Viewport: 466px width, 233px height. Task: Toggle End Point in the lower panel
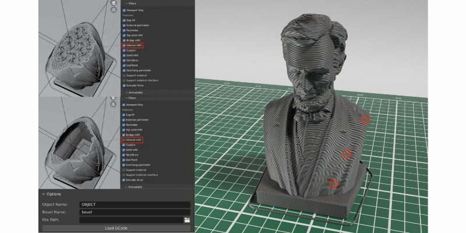click(x=124, y=160)
